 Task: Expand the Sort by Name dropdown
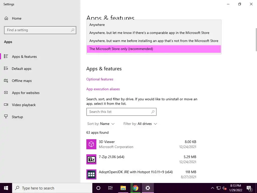click(x=101, y=124)
